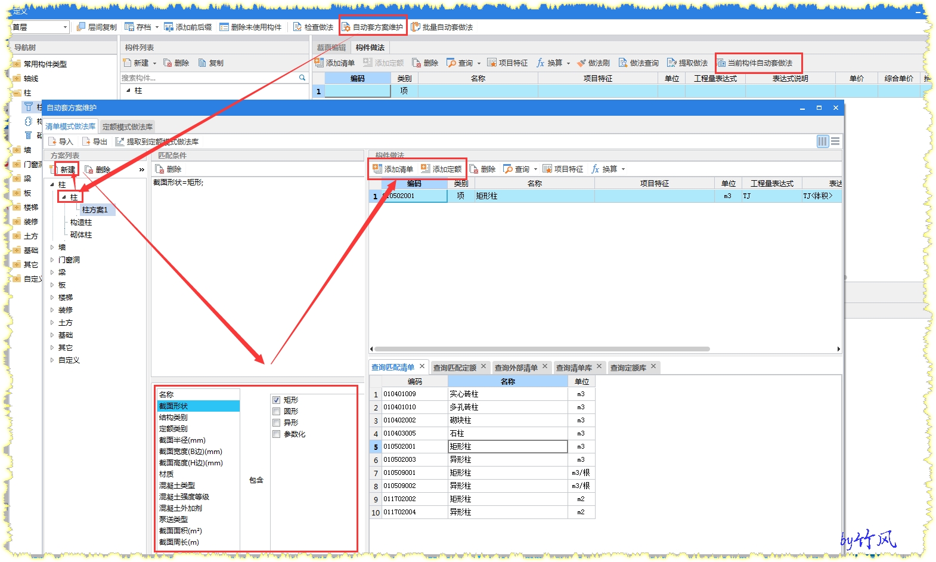Image resolution: width=936 pixels, height=562 pixels.
Task: Close the 查询匹配清单 tab
Action: click(422, 366)
